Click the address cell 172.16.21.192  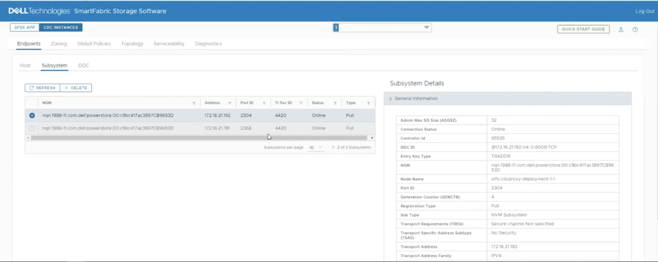[218, 116]
